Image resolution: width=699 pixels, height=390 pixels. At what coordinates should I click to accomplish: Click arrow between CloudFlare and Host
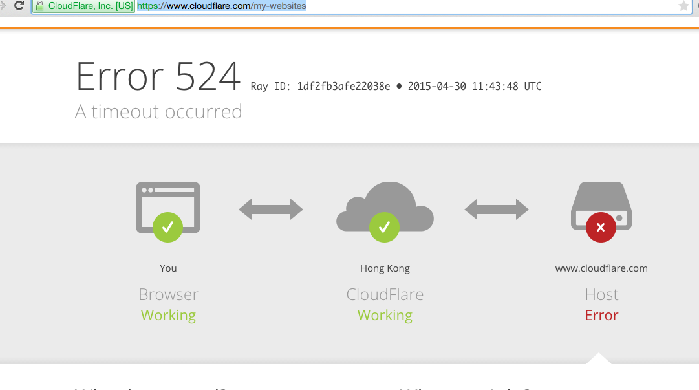click(497, 210)
